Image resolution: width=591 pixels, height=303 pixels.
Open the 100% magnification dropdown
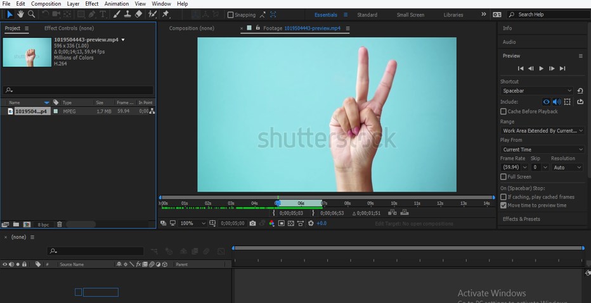(x=193, y=223)
